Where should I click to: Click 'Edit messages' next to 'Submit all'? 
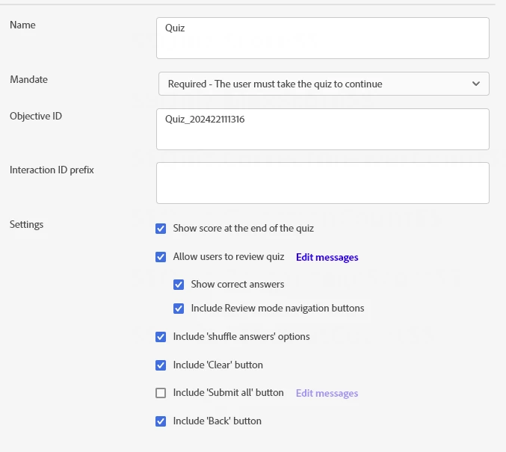click(327, 393)
